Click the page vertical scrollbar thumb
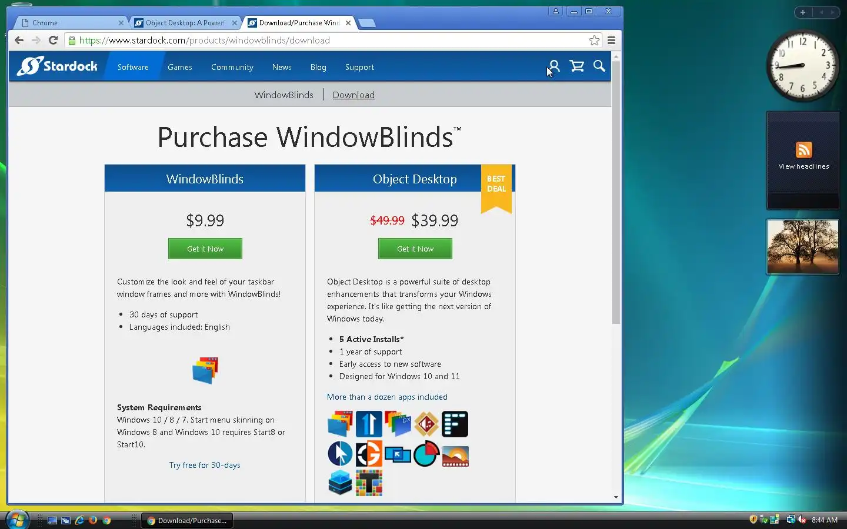Screen dimensions: 847x529 click(x=616, y=193)
